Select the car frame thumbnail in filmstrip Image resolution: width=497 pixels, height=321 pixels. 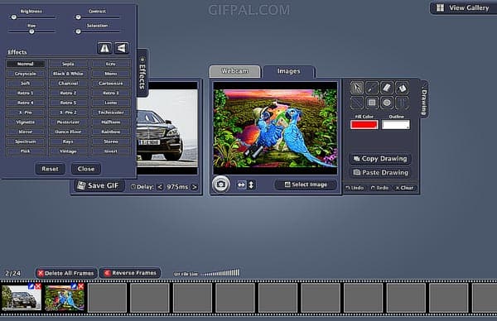click(x=22, y=298)
